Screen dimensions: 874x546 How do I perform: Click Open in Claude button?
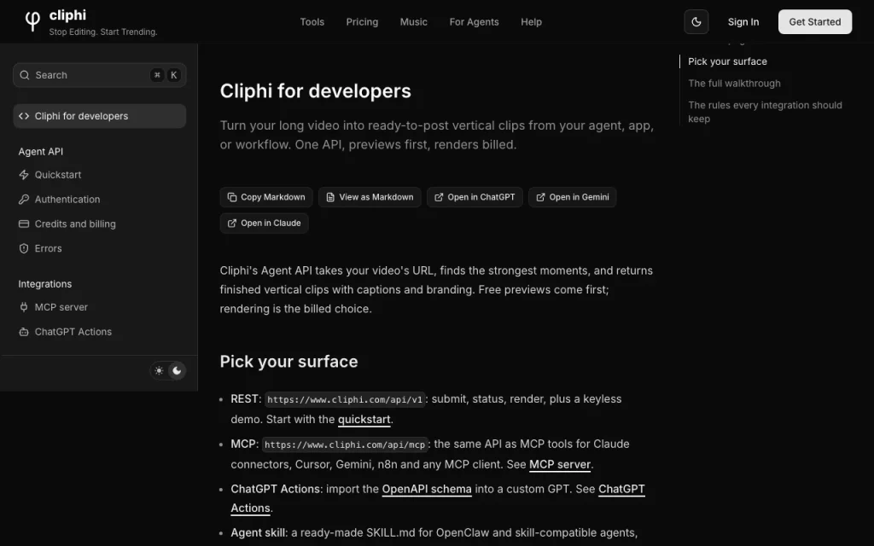[x=265, y=224]
